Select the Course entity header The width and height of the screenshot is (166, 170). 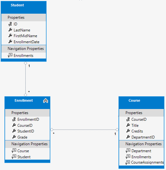coord(141,103)
